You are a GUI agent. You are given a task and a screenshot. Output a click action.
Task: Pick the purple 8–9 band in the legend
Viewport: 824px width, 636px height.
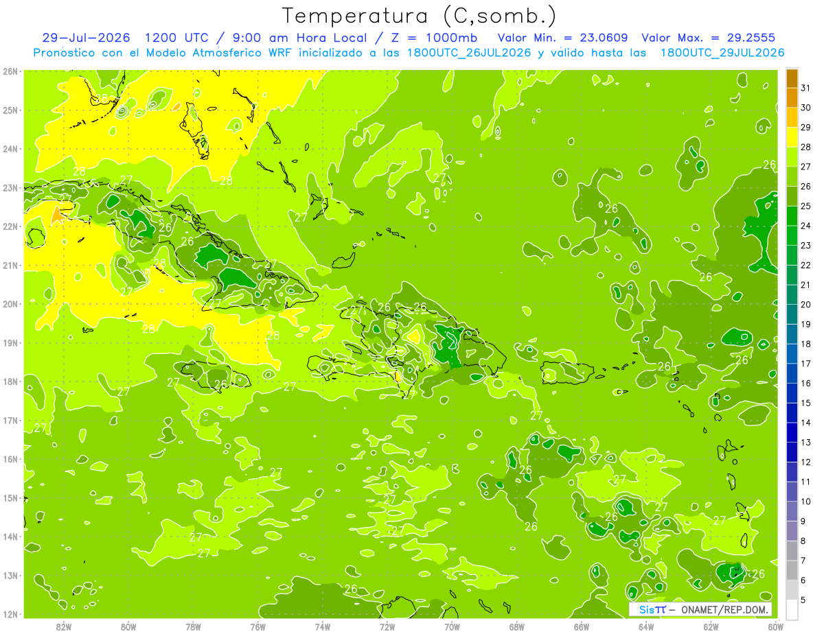[x=792, y=531]
